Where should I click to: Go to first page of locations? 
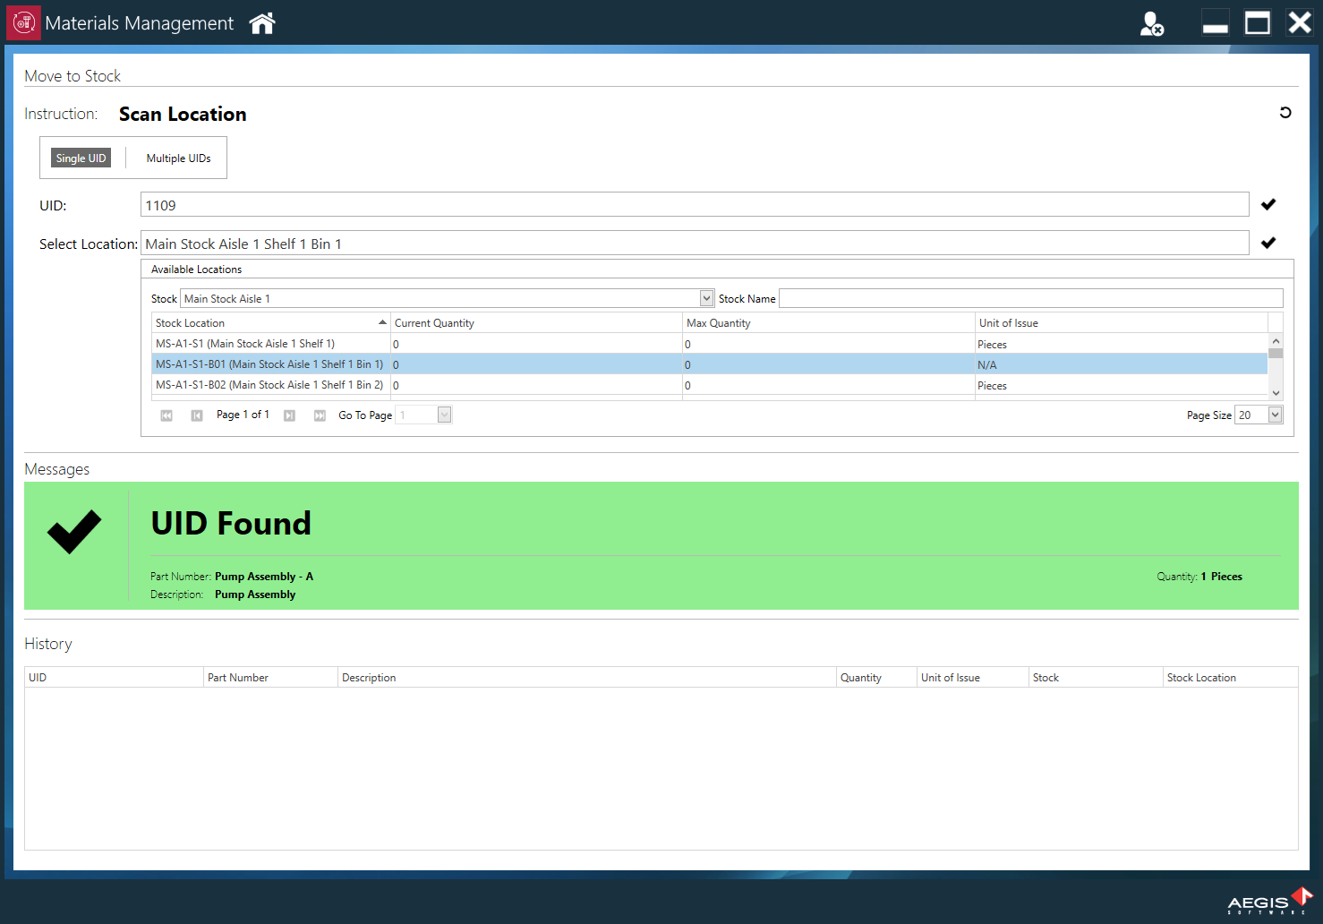click(166, 415)
